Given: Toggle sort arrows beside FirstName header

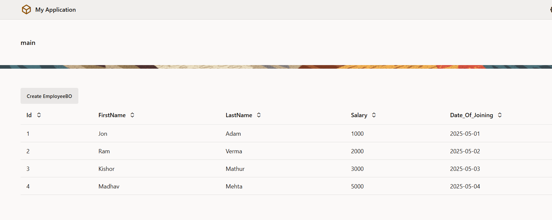Looking at the screenshot, I should pos(132,115).
